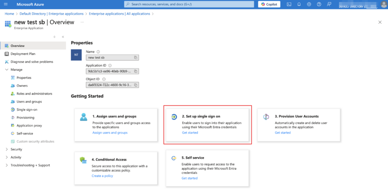Open the ellipsis more options by title

(82, 22)
